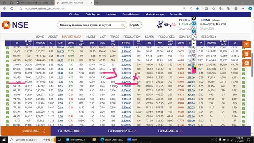This screenshot has height=143, width=254.
Task: Click the NSE logo
Action: pos(15,25)
